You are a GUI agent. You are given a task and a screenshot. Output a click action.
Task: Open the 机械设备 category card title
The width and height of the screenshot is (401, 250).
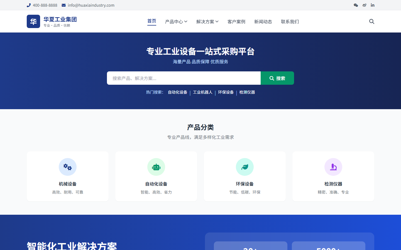pos(68,184)
